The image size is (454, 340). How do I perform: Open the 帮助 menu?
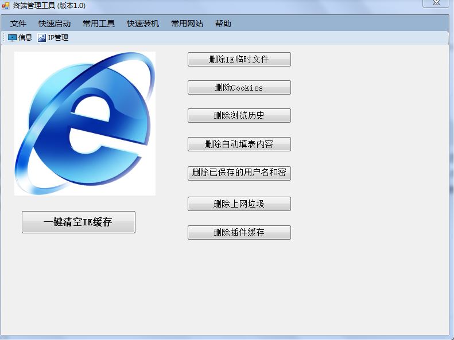(x=223, y=24)
